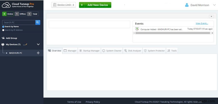Click the Cloud Tuneup Pro logo
Image resolution: width=218 pixels, height=104 pixels.
click(x=18, y=5)
